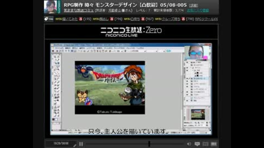Click the foreground color swatch in streamed toolbox
This screenshot has width=264, height=148.
[x=54, y=119]
